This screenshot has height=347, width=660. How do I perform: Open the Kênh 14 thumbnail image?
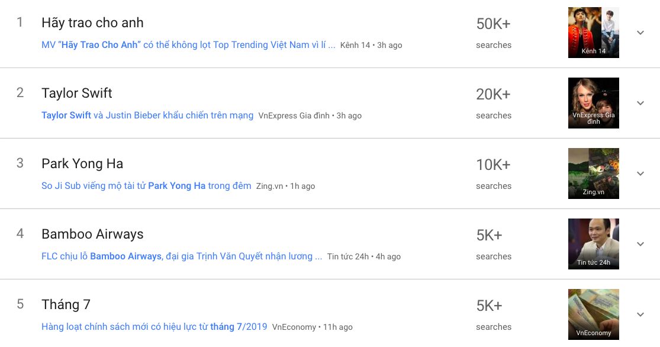click(x=593, y=33)
